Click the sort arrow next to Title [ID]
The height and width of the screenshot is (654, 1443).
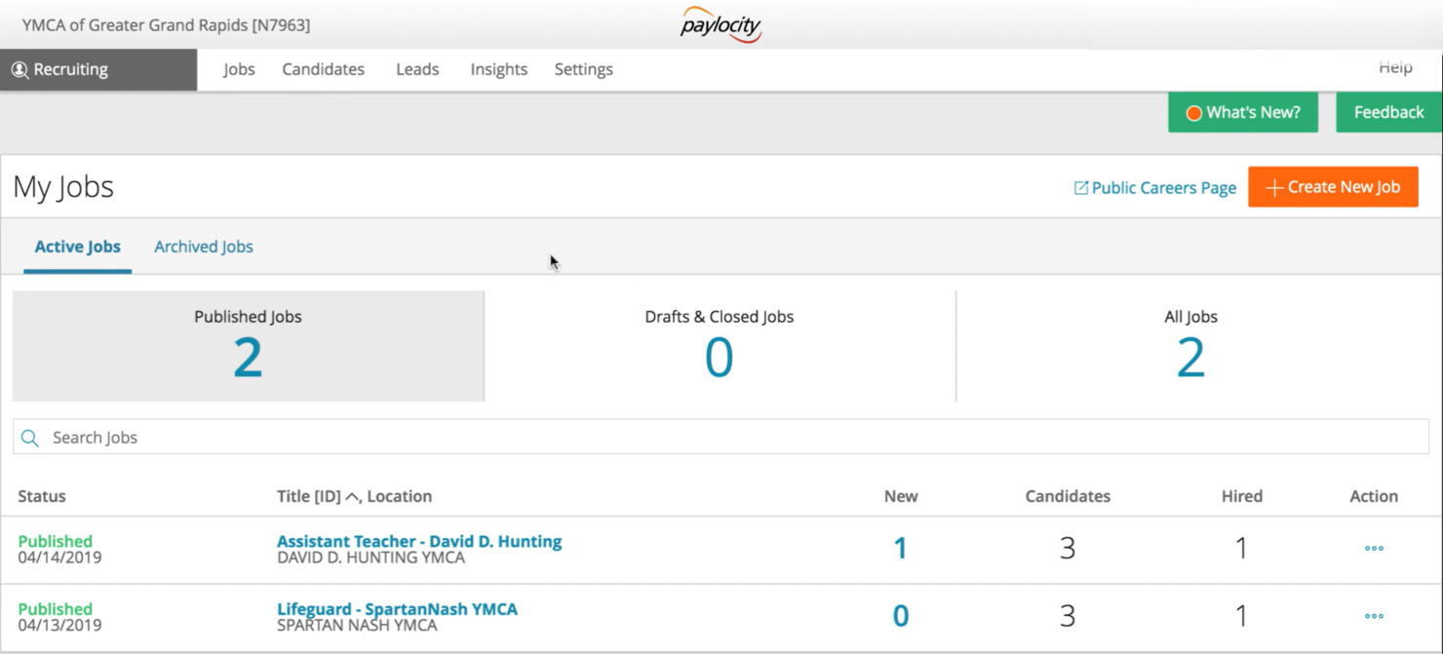pos(353,497)
